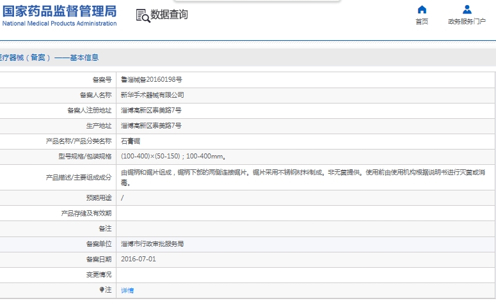
Task: Select specification (100-400)×(50-150) value
Action: [173, 157]
